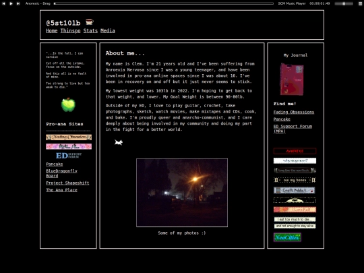The image size is (364, 273).
Task: Open Pancake link under Find me!
Action: 282,119
